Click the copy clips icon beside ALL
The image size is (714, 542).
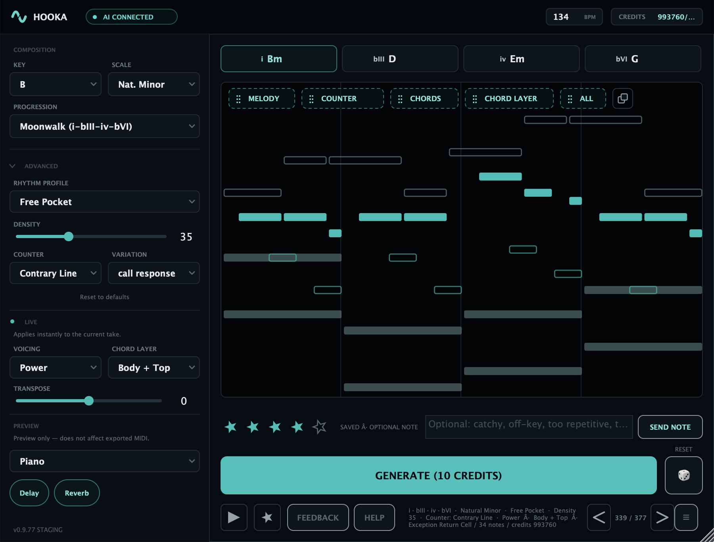click(x=622, y=98)
